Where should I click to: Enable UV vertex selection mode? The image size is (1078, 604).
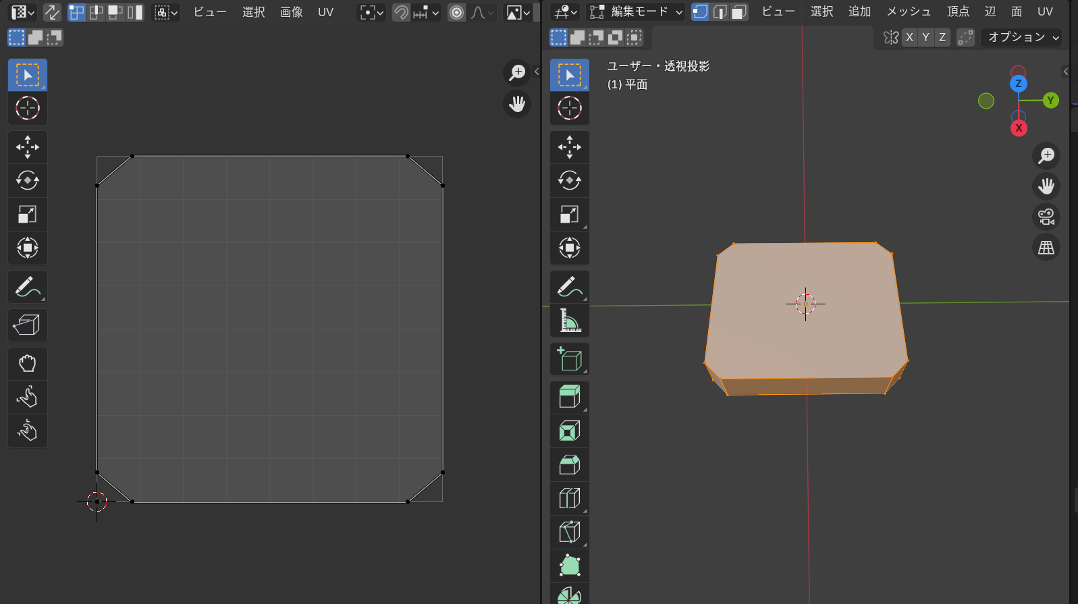pyautogui.click(x=76, y=12)
